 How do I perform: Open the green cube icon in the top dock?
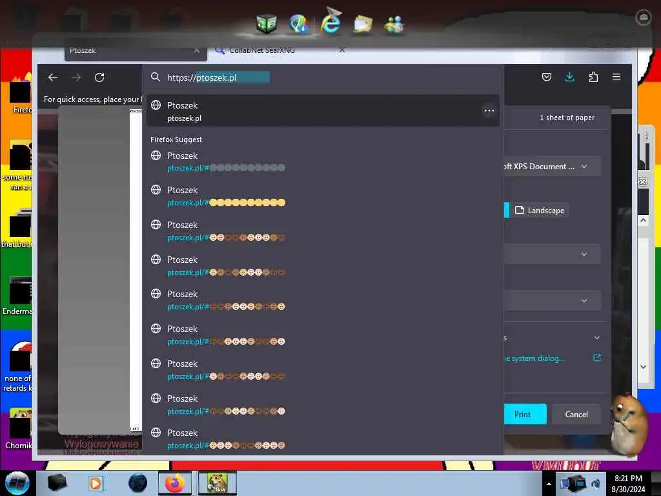(267, 24)
